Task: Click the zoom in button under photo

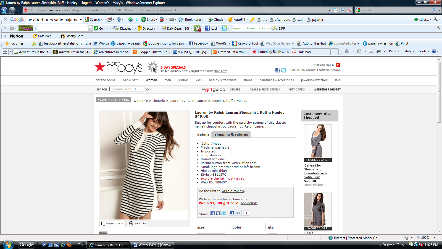Action: pos(137,223)
